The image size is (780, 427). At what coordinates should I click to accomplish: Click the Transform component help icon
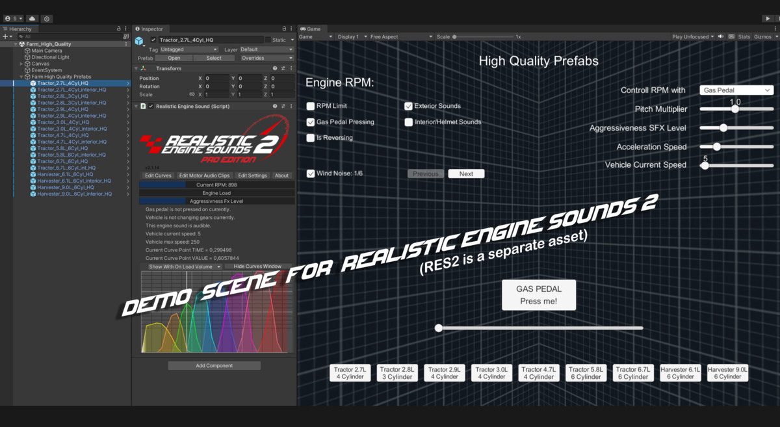[275, 68]
